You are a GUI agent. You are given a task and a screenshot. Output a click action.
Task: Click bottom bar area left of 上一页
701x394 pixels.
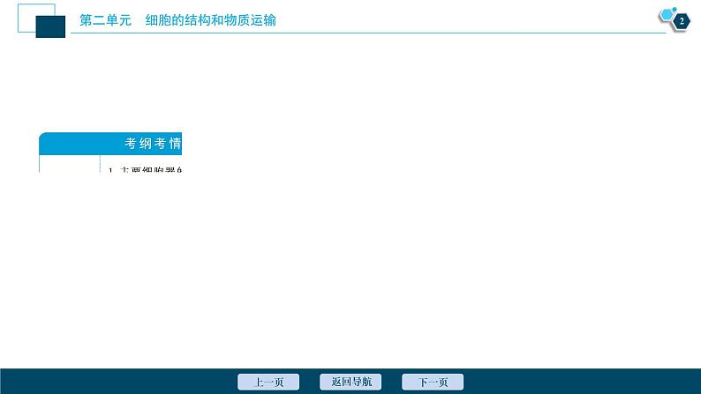[x=115, y=382]
